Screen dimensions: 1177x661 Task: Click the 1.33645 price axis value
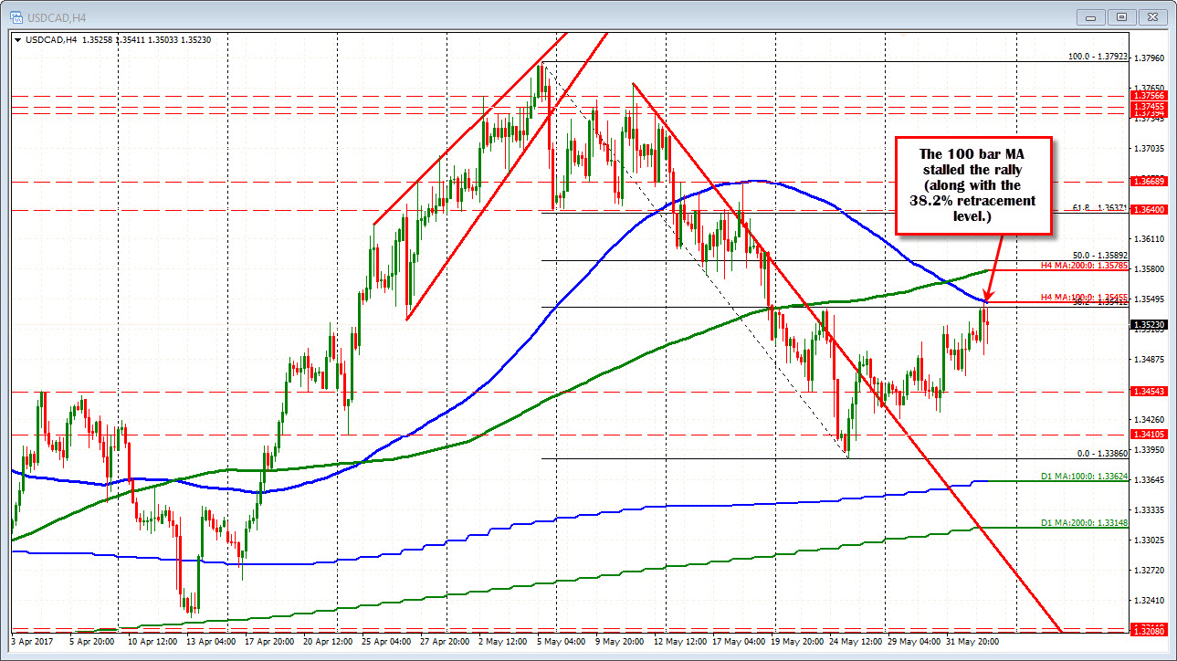pyautogui.click(x=1148, y=479)
